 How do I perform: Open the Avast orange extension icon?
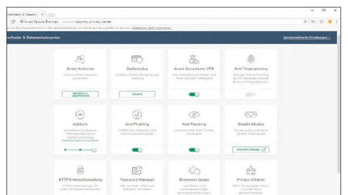pos(330,22)
